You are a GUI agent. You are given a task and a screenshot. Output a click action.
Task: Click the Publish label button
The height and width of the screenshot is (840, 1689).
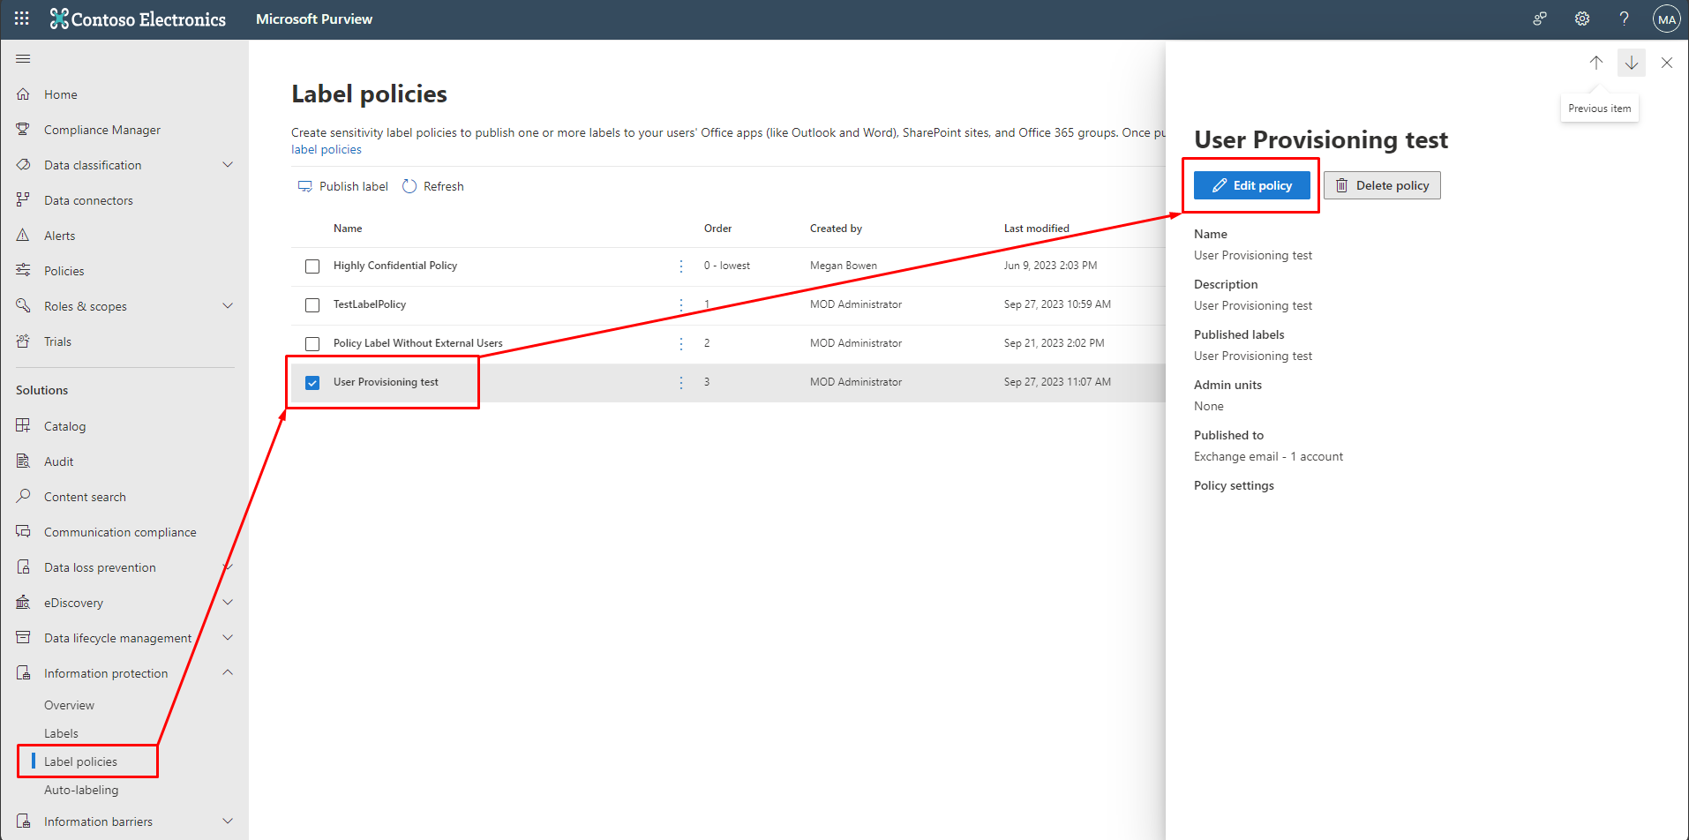tap(343, 186)
